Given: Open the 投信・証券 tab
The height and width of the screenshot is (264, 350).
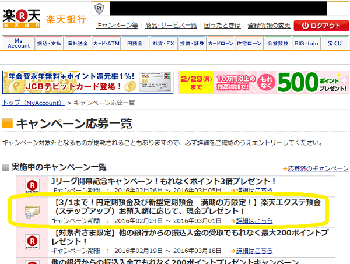Looking at the screenshot, I should pyautogui.click(x=192, y=43).
